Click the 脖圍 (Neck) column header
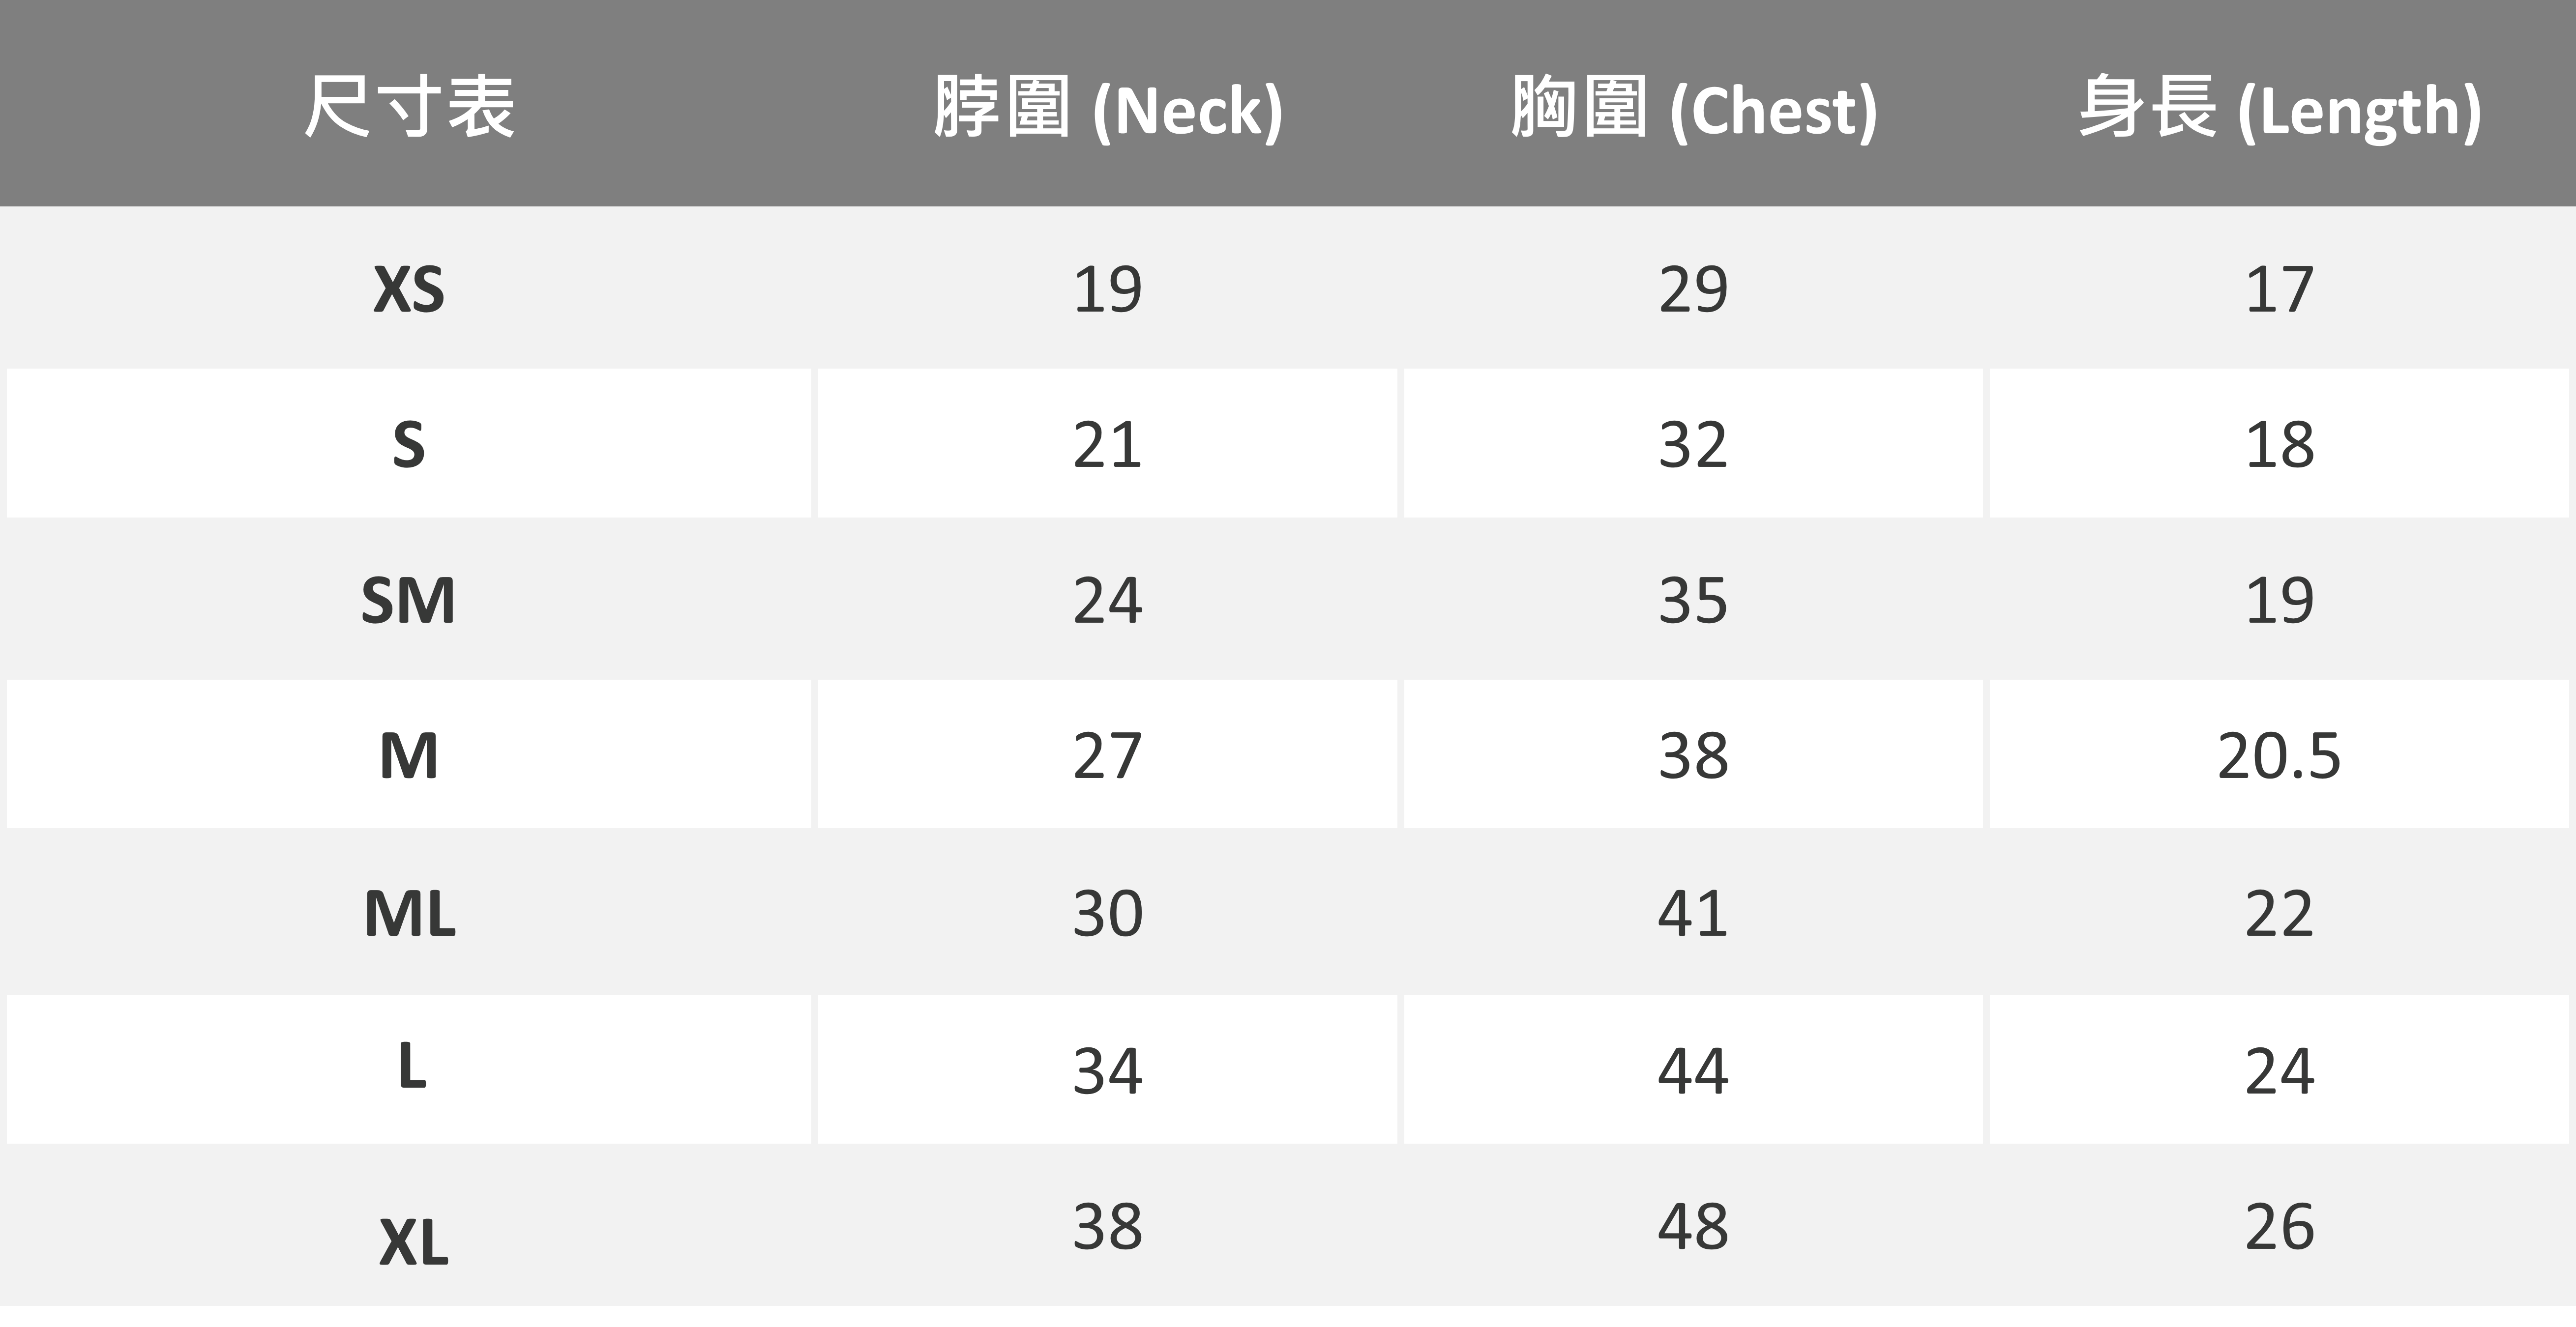Image resolution: width=2576 pixels, height=1327 pixels. pyautogui.click(x=1107, y=108)
